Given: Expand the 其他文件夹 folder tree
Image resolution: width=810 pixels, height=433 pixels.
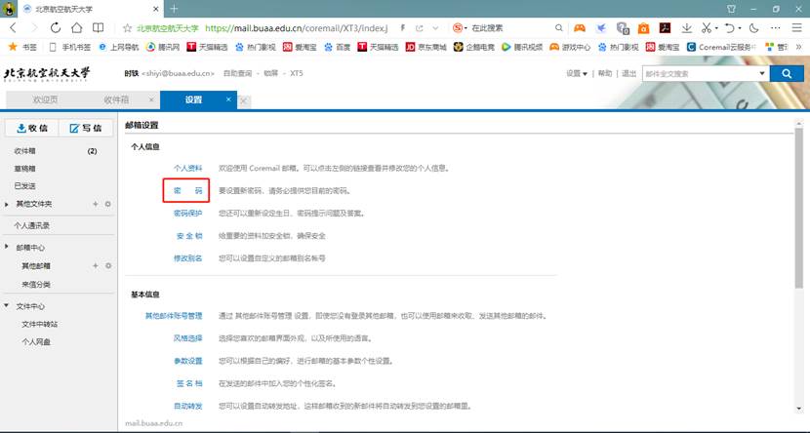Looking at the screenshot, I should [8, 204].
